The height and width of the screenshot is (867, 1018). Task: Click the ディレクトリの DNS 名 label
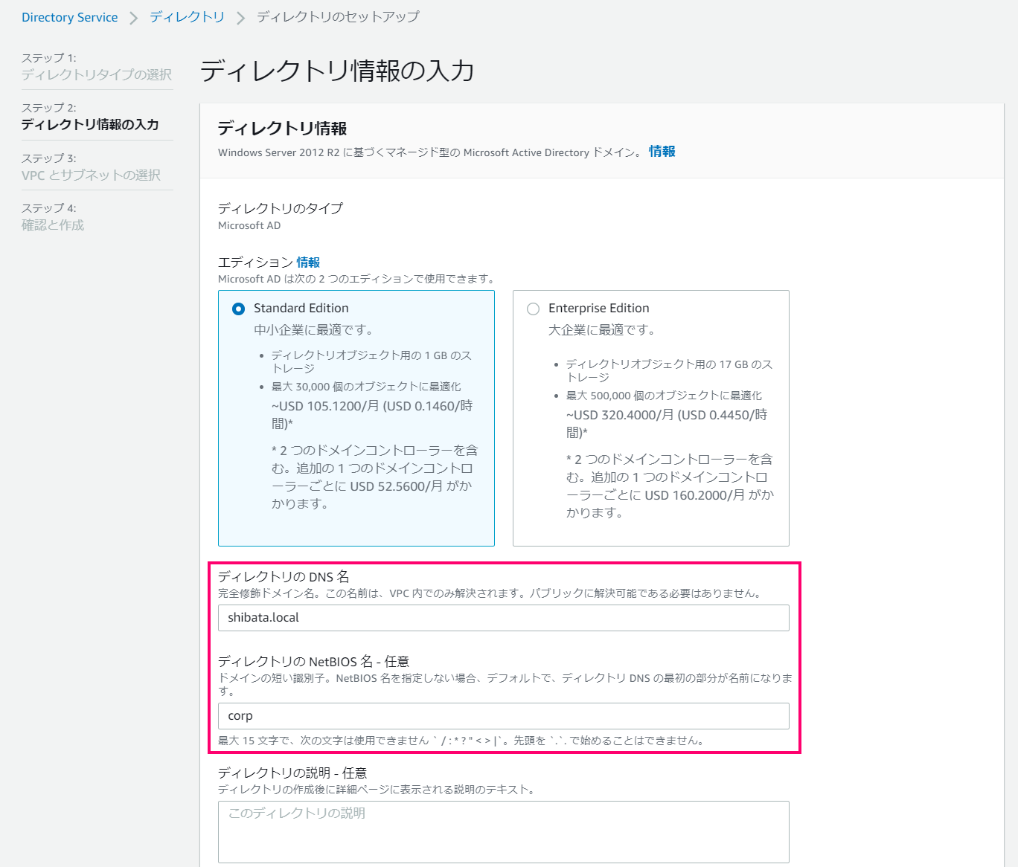284,577
